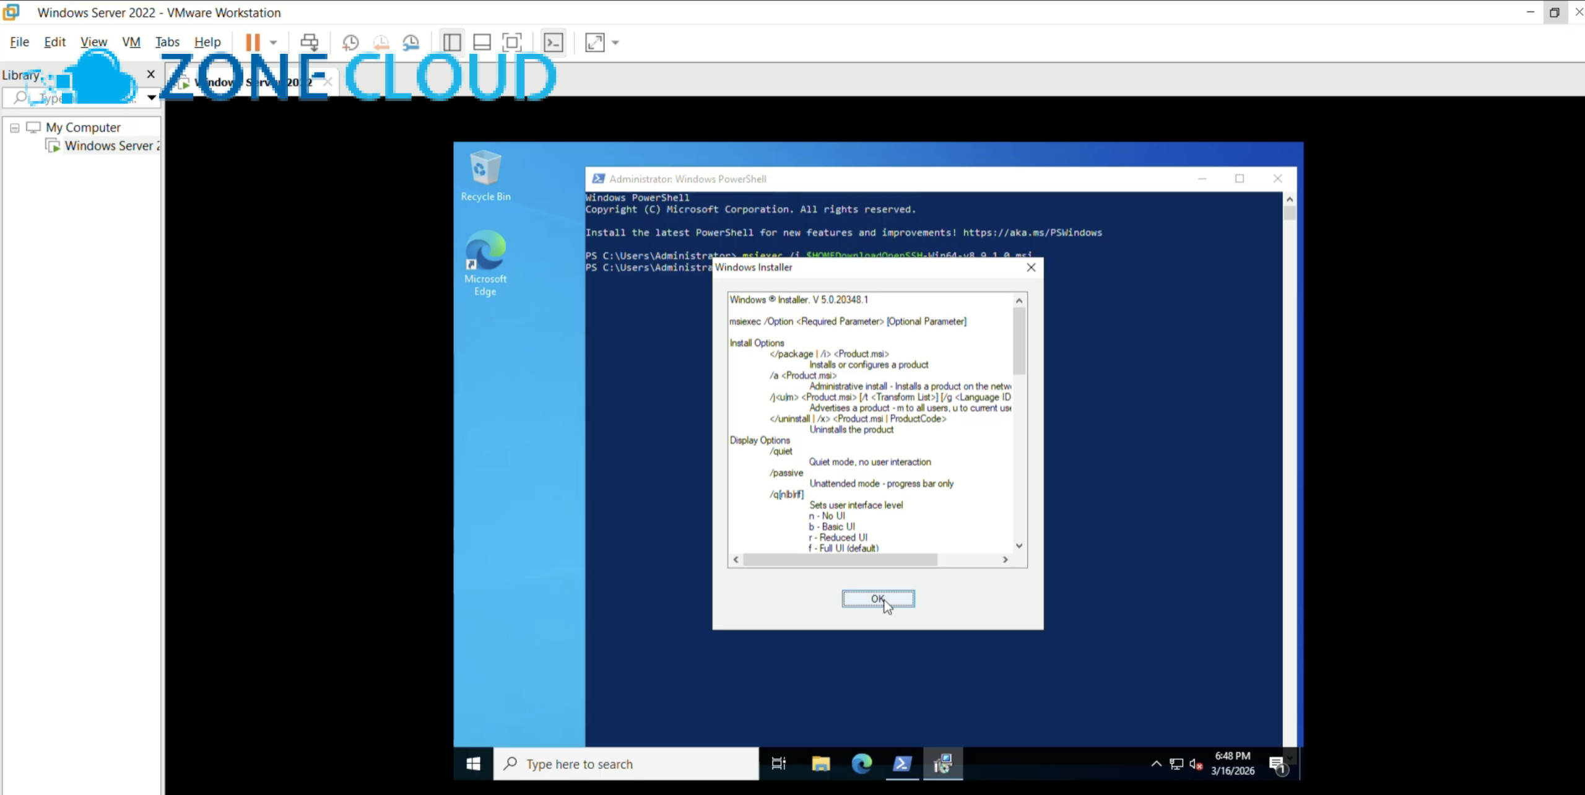Open the power options dropdown arrow beside Pause
The width and height of the screenshot is (1585, 795).
tap(273, 43)
